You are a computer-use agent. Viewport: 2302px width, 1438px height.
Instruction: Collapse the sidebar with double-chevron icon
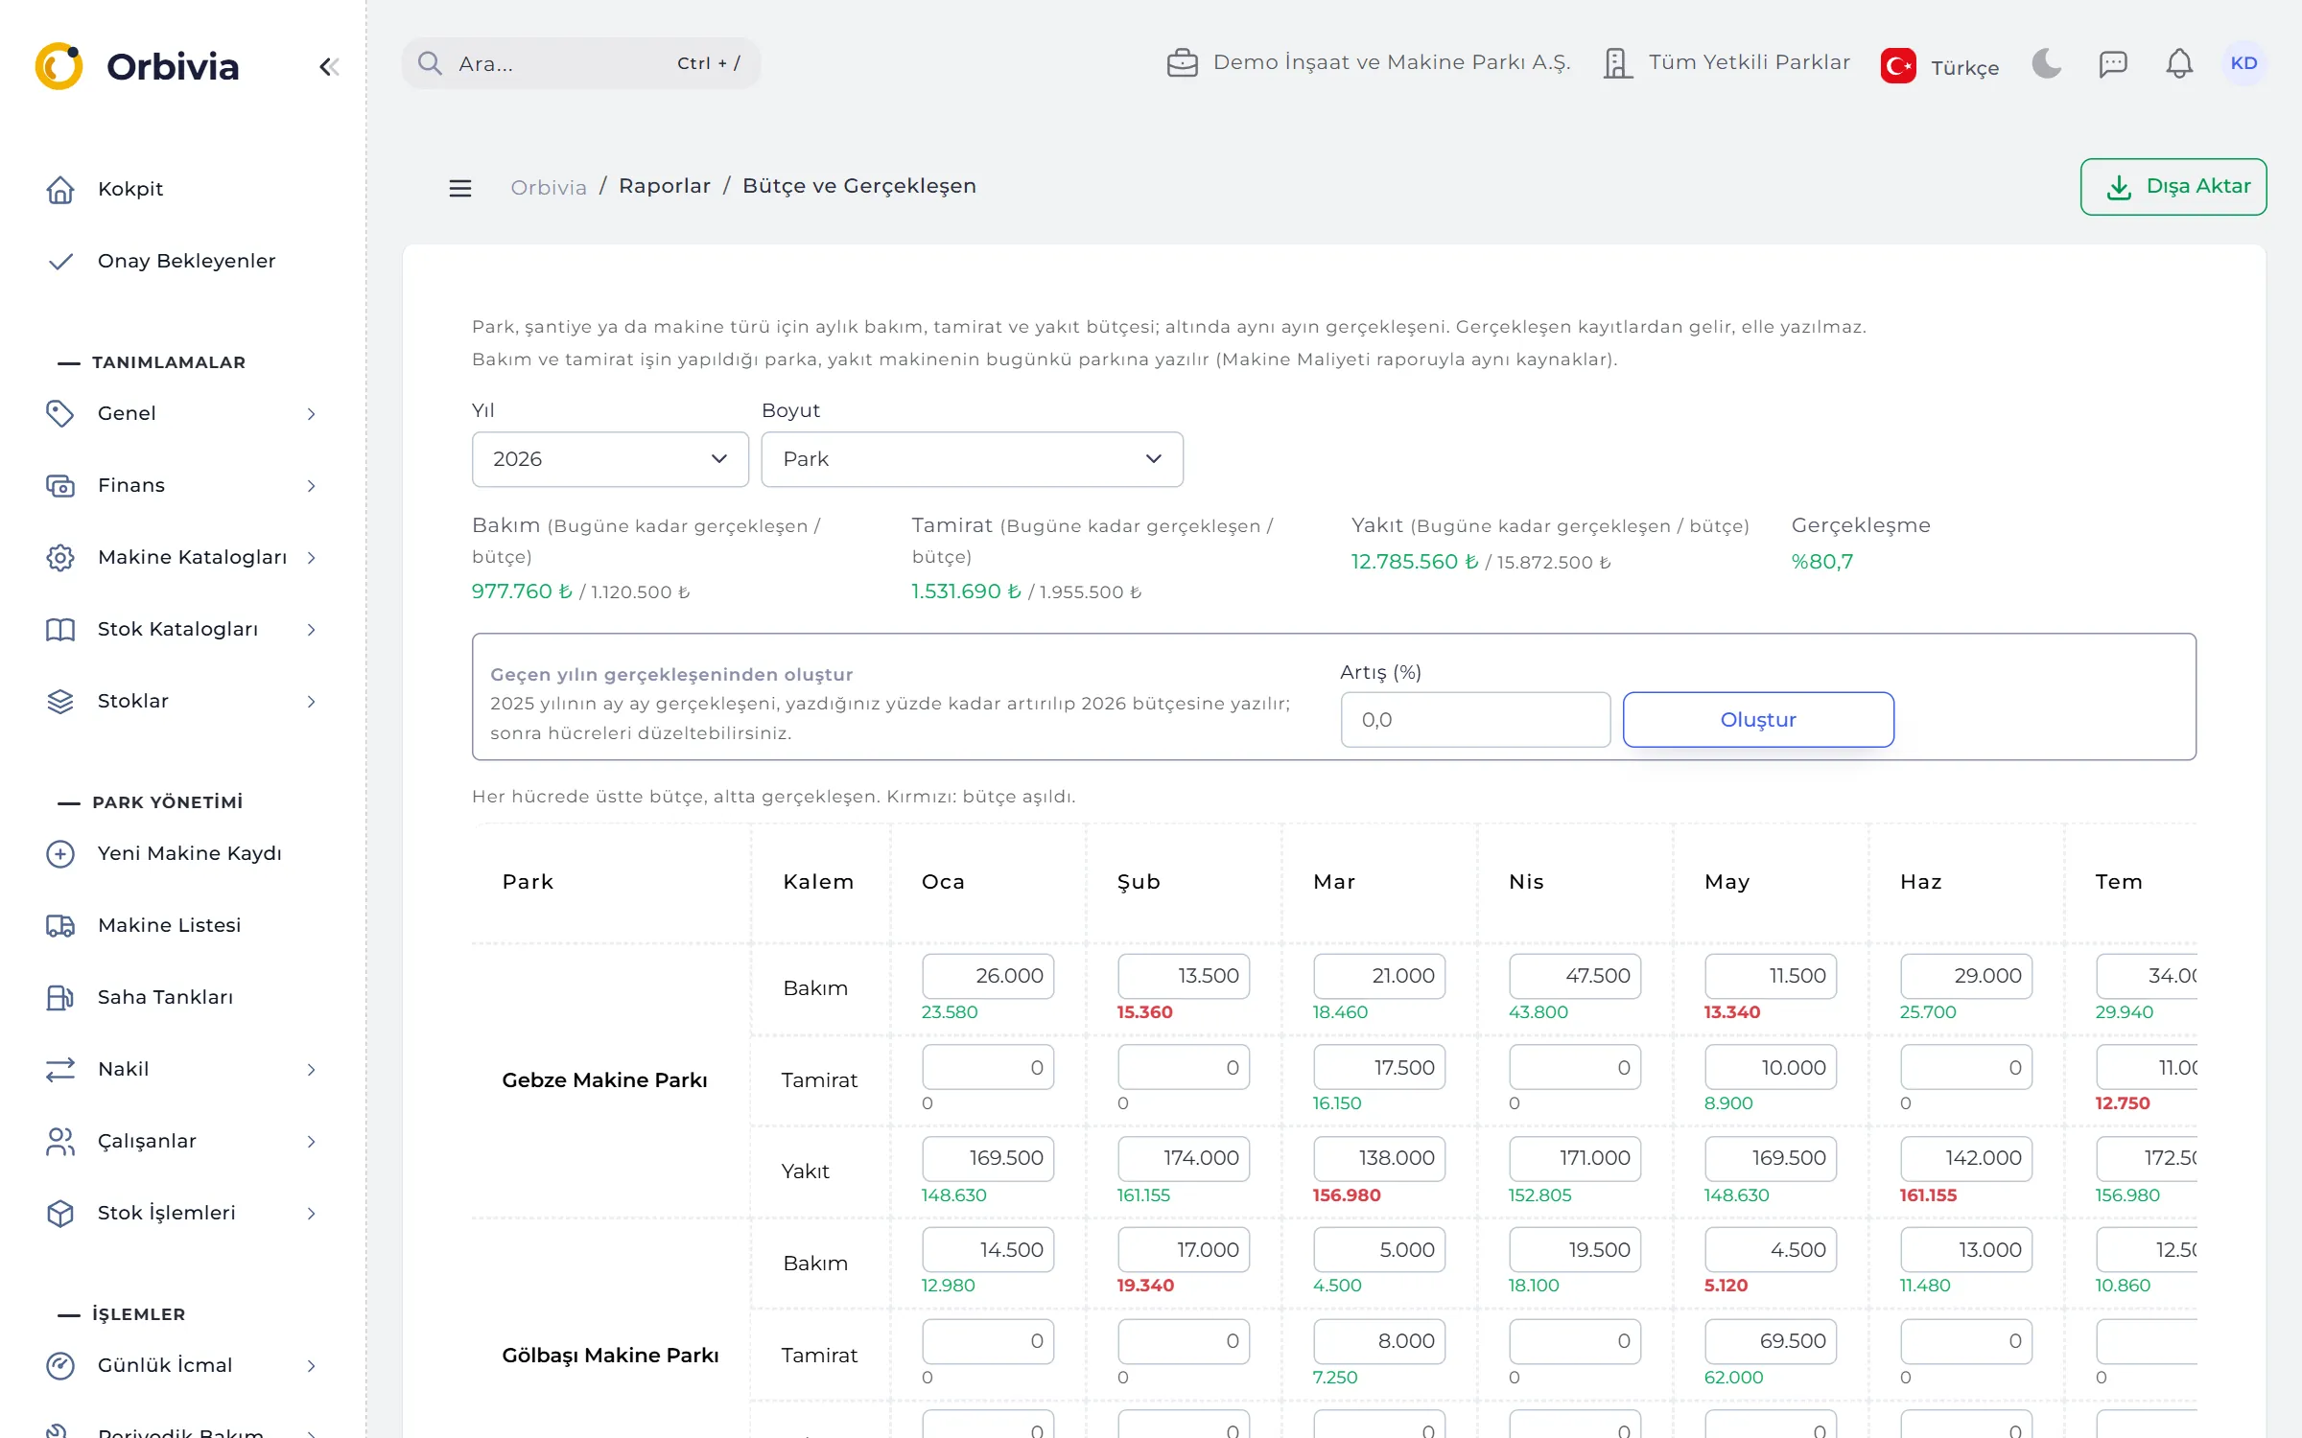point(329,66)
